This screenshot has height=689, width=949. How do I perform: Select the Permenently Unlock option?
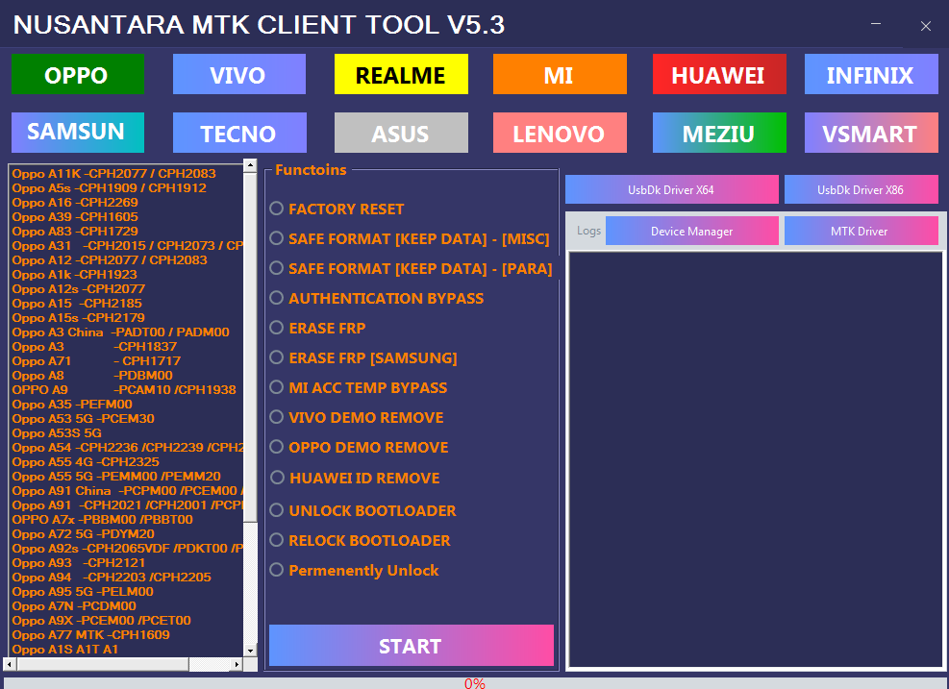pos(277,570)
